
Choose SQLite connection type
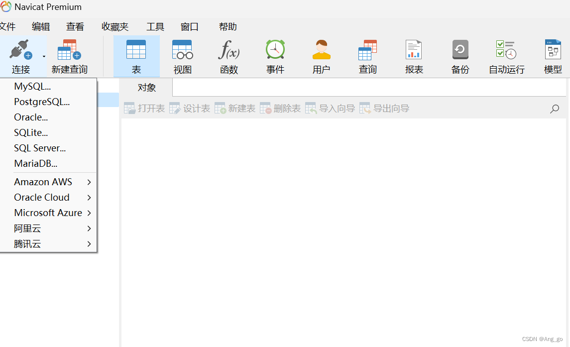pos(31,132)
